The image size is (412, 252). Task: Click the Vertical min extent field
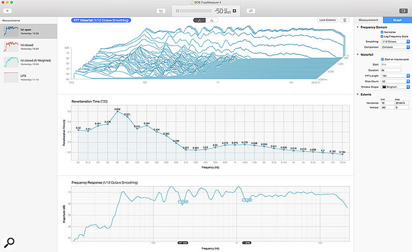[x=387, y=107]
